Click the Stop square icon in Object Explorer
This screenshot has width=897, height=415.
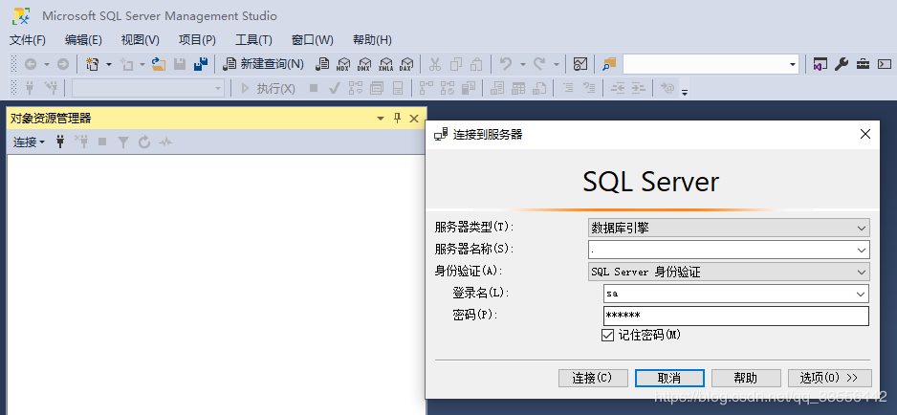[102, 142]
